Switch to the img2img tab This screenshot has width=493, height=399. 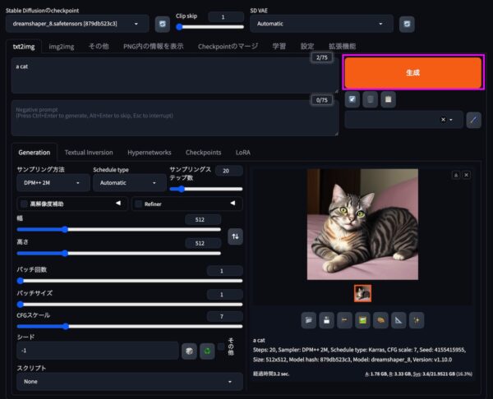tap(62, 46)
